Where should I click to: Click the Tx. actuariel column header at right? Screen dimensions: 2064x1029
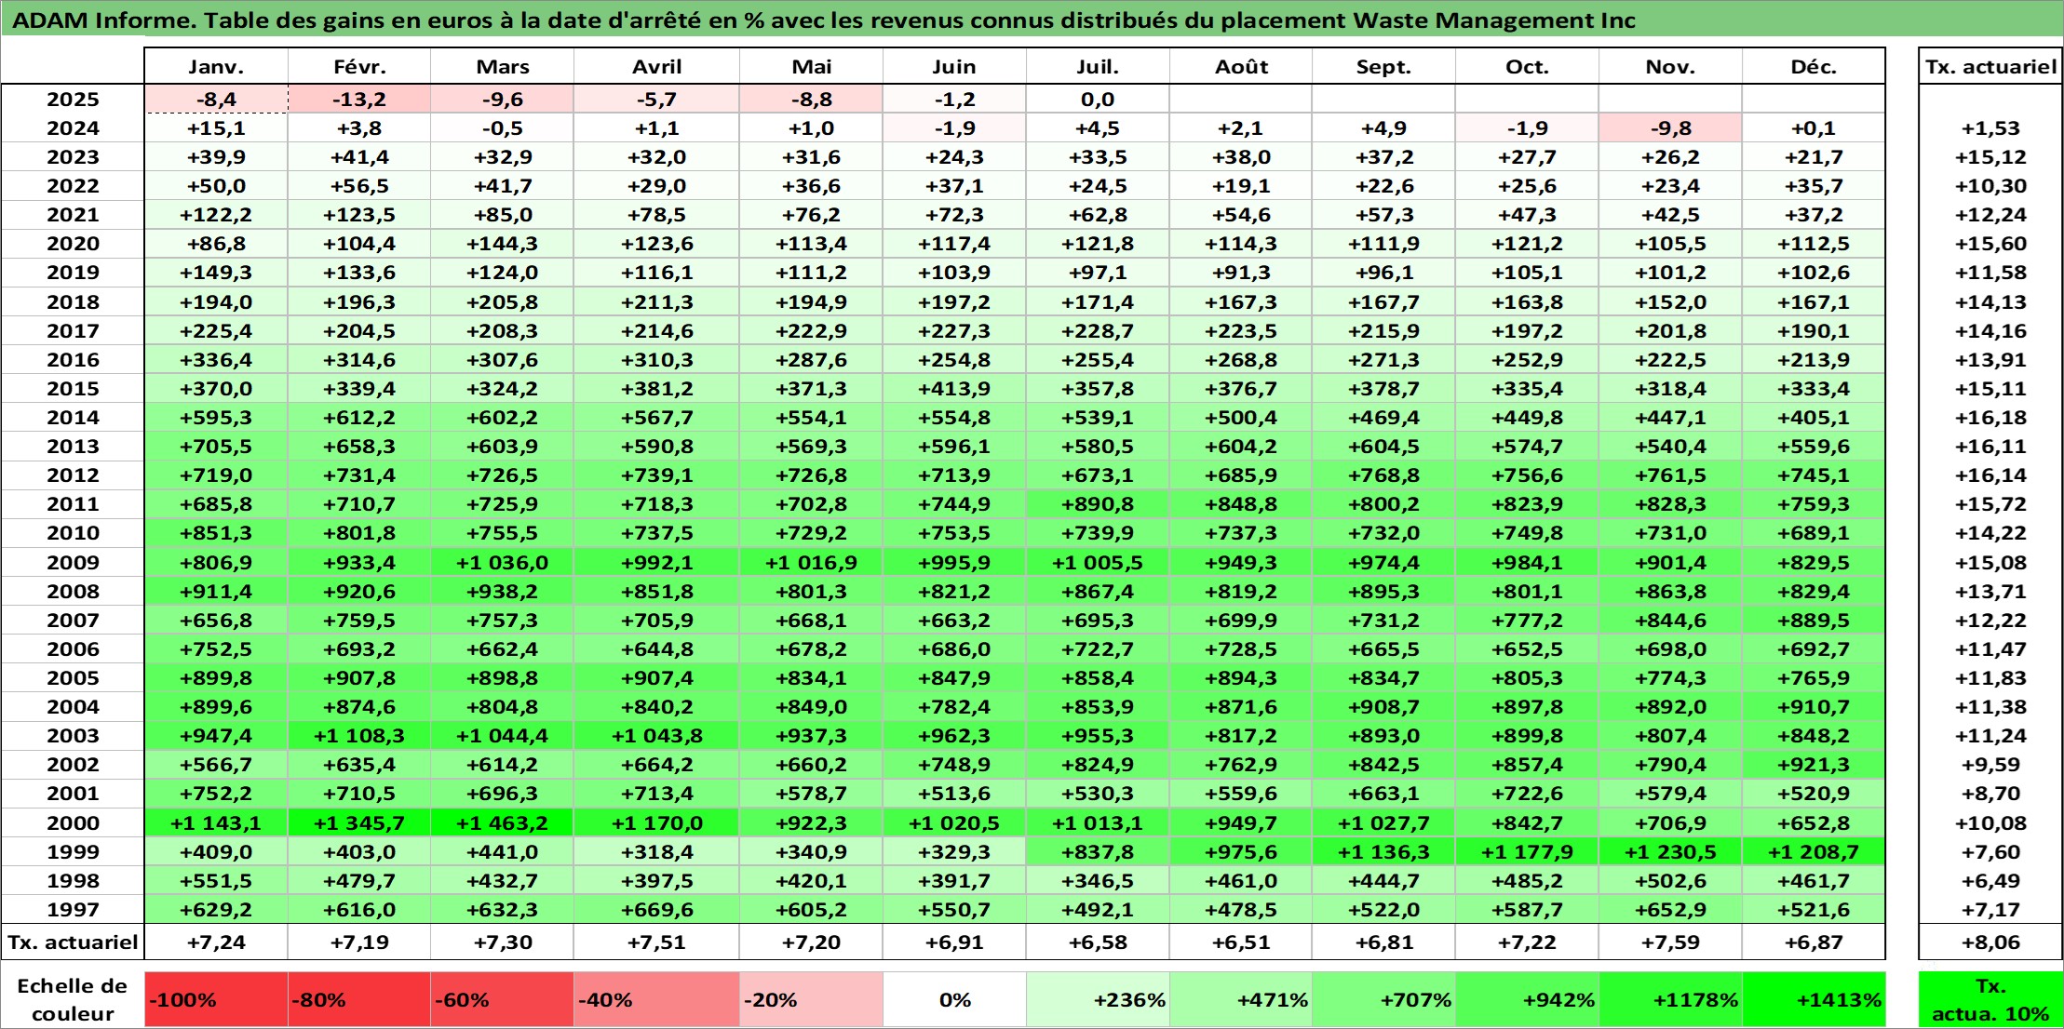click(1990, 67)
